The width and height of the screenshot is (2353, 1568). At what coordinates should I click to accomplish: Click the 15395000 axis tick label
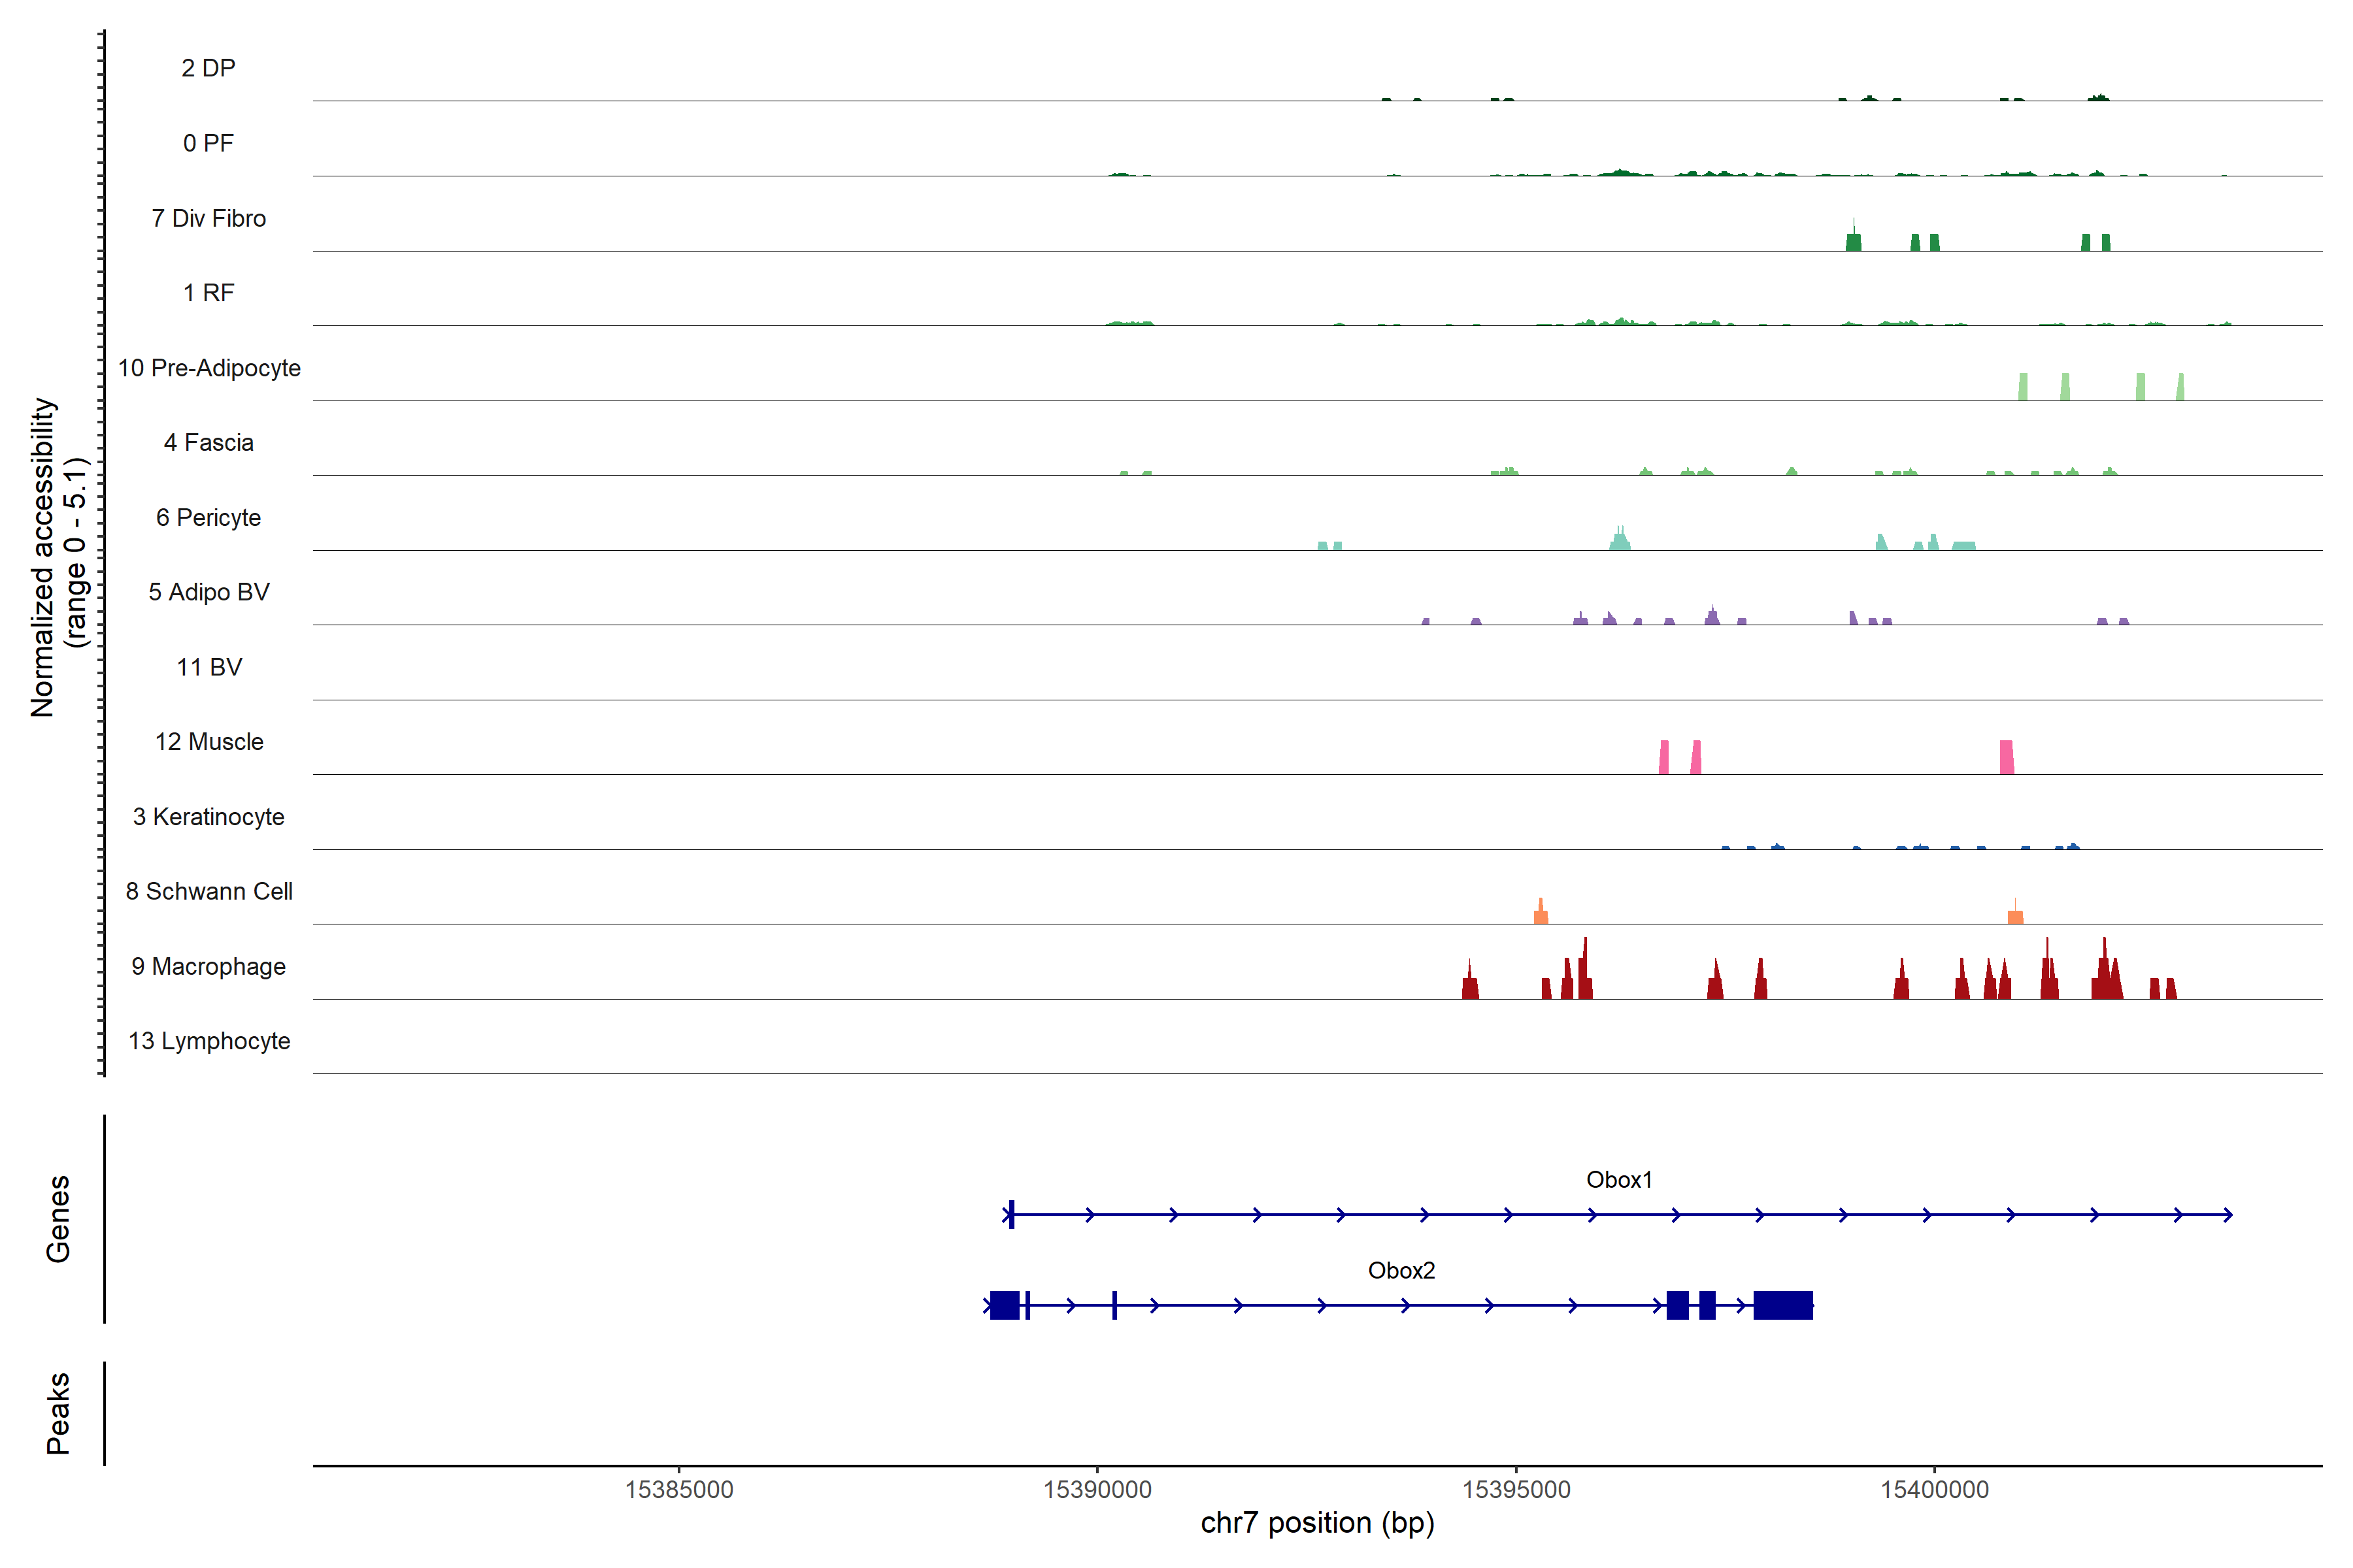[1516, 1490]
